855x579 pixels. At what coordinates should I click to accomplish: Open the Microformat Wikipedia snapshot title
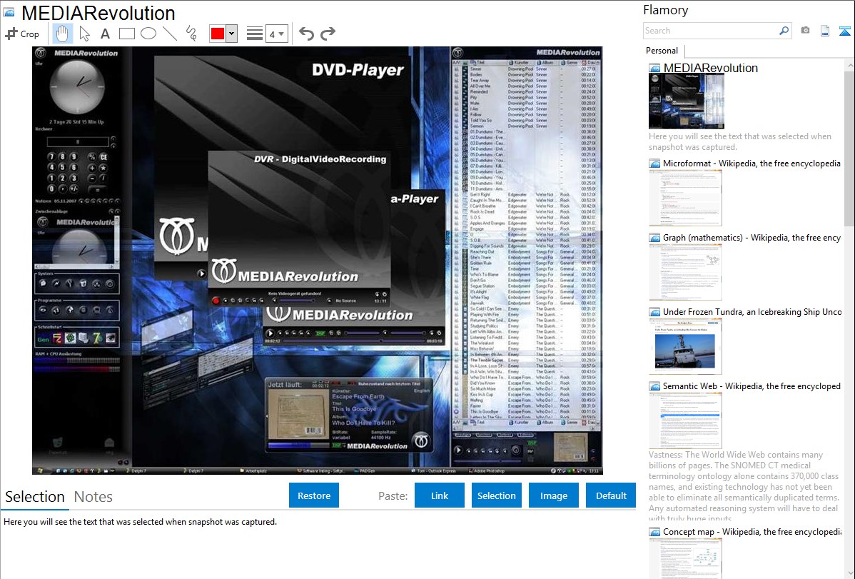point(752,163)
